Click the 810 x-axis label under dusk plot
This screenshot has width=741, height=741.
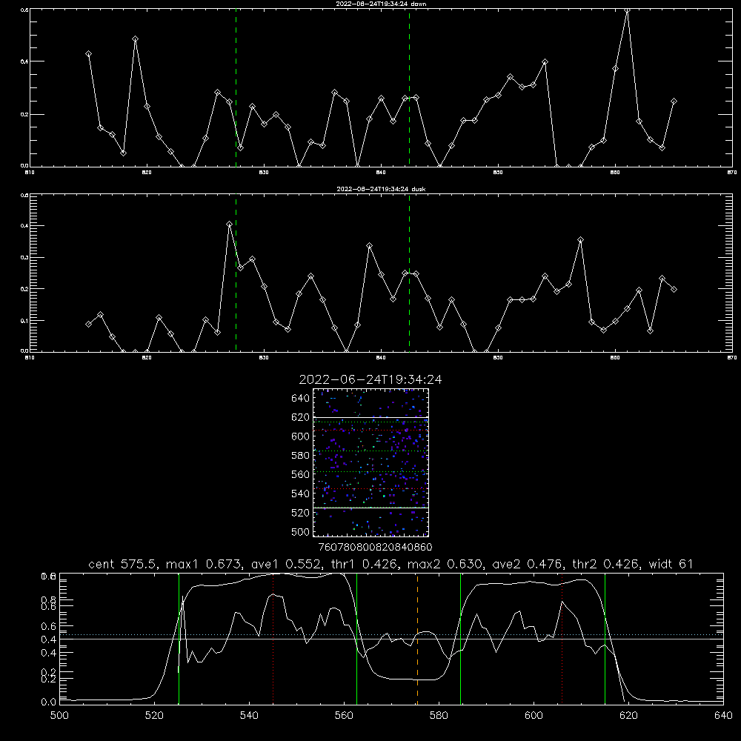click(x=30, y=358)
